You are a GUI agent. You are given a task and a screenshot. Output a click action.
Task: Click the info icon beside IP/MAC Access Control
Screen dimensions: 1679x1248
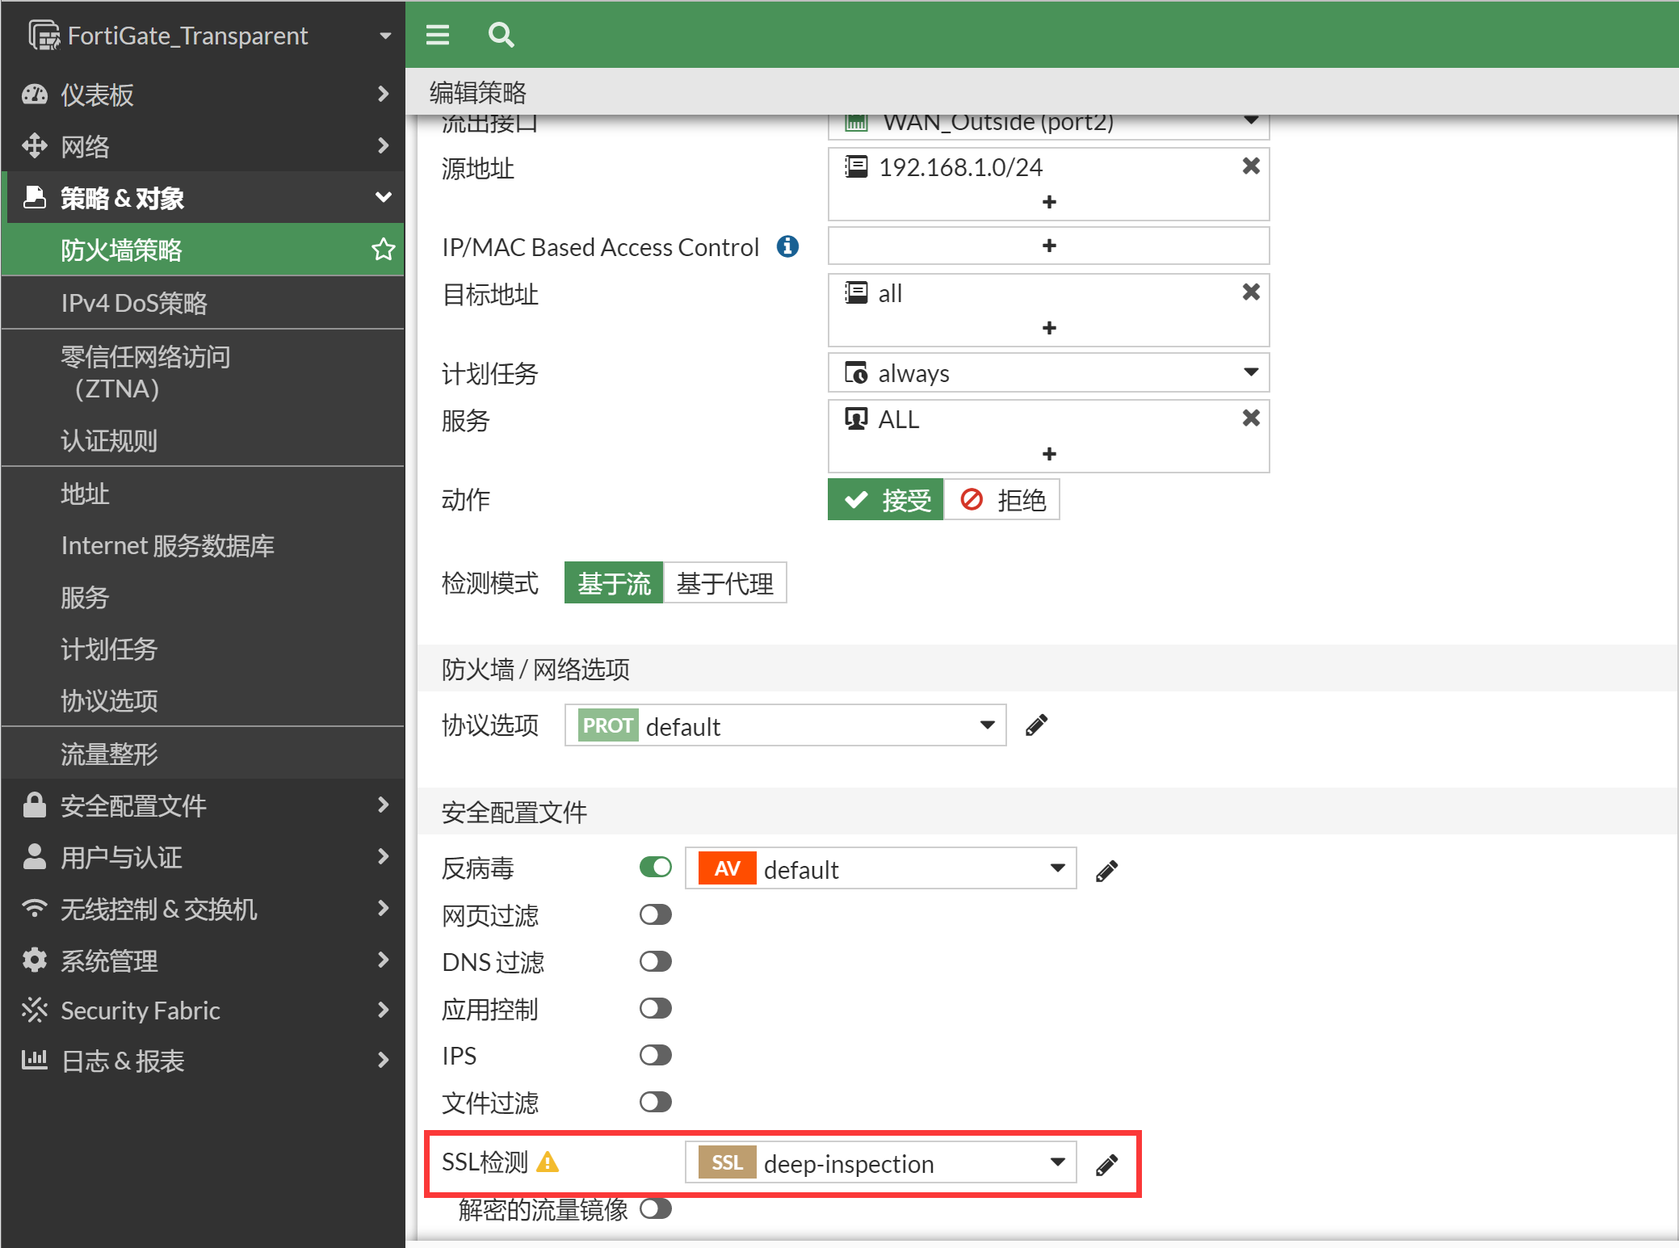coord(787,246)
